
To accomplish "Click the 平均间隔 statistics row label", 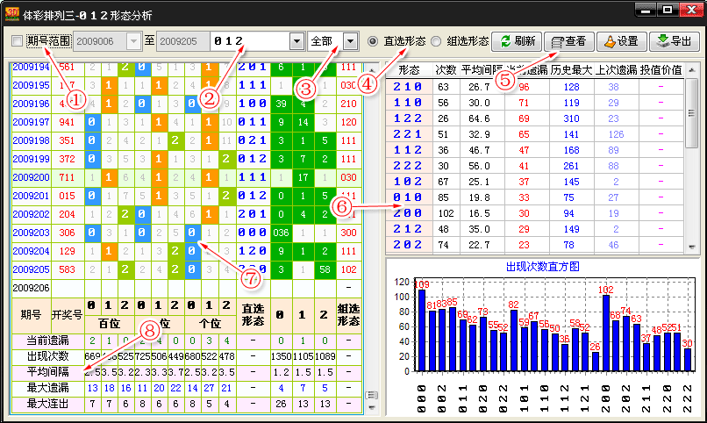I will pyautogui.click(x=47, y=372).
